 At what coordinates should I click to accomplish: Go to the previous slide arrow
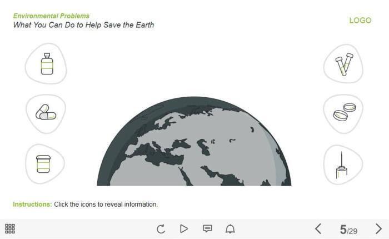click(318, 228)
